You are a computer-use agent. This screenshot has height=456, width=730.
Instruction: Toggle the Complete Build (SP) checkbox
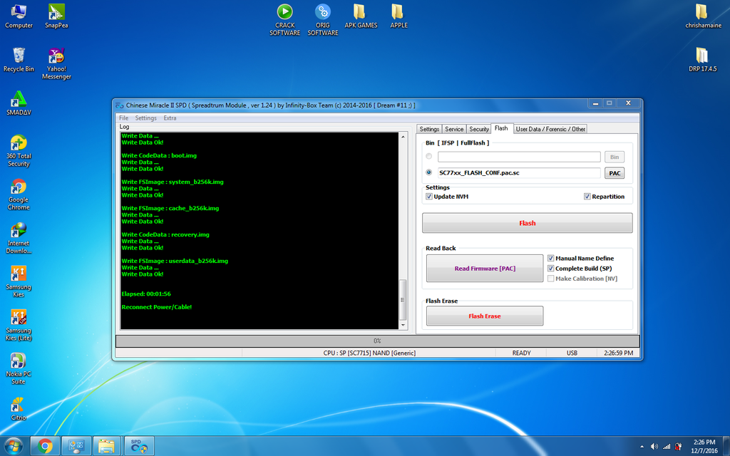(x=551, y=269)
